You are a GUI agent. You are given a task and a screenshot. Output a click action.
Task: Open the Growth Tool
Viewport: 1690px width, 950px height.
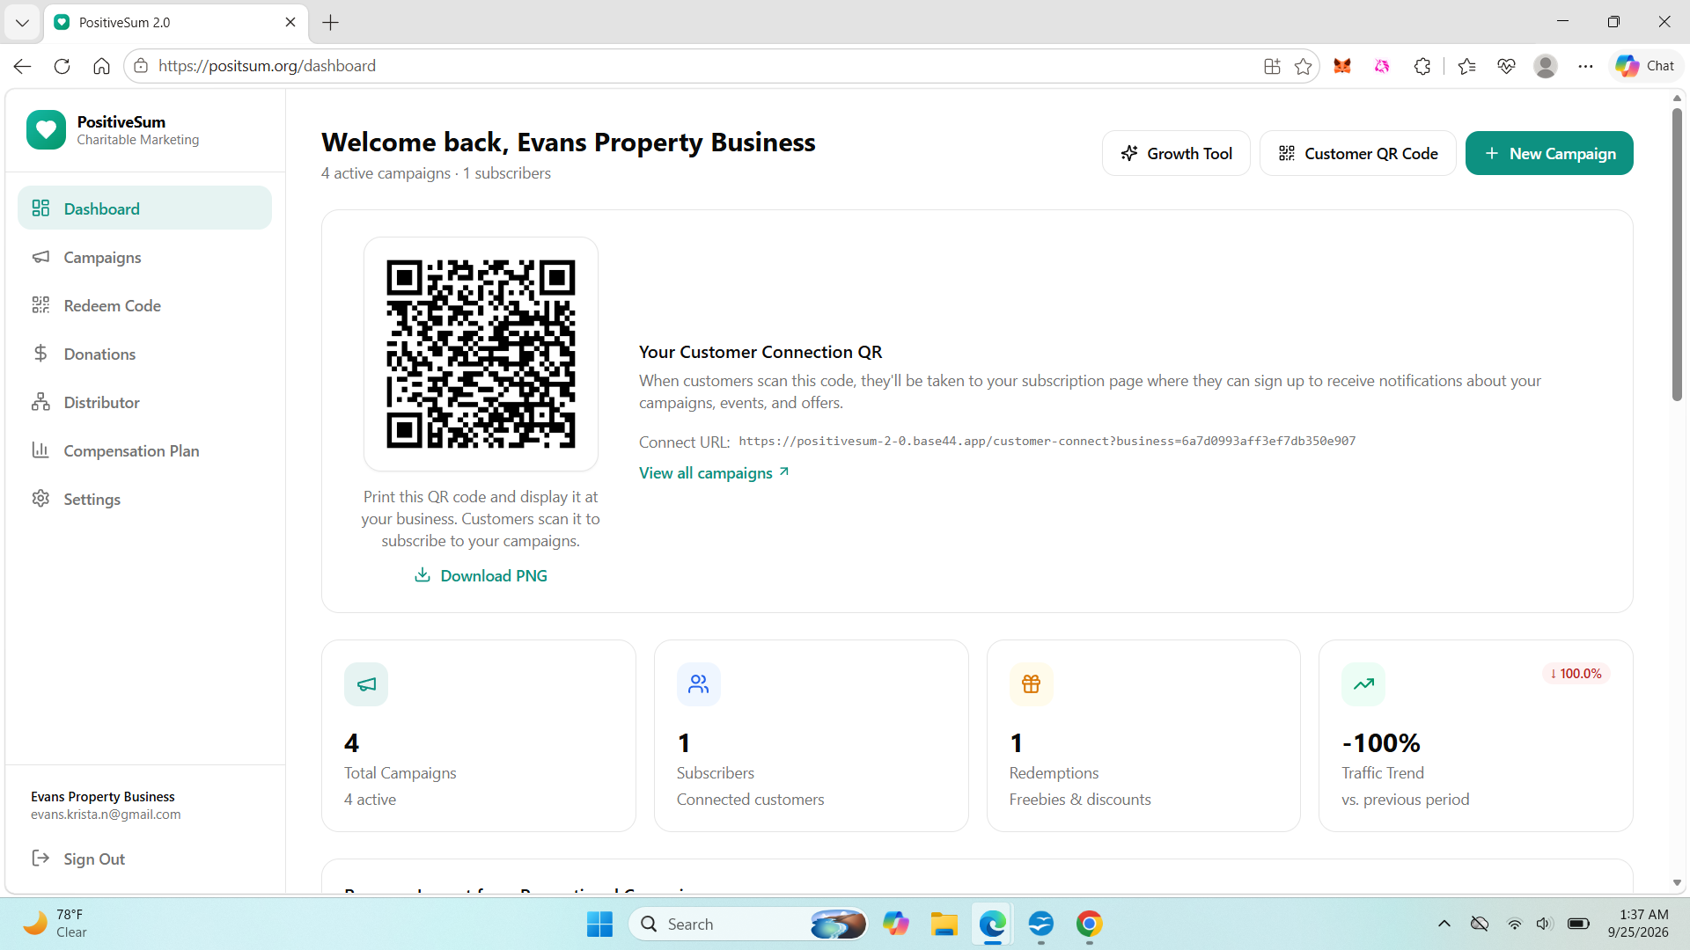pyautogui.click(x=1176, y=153)
